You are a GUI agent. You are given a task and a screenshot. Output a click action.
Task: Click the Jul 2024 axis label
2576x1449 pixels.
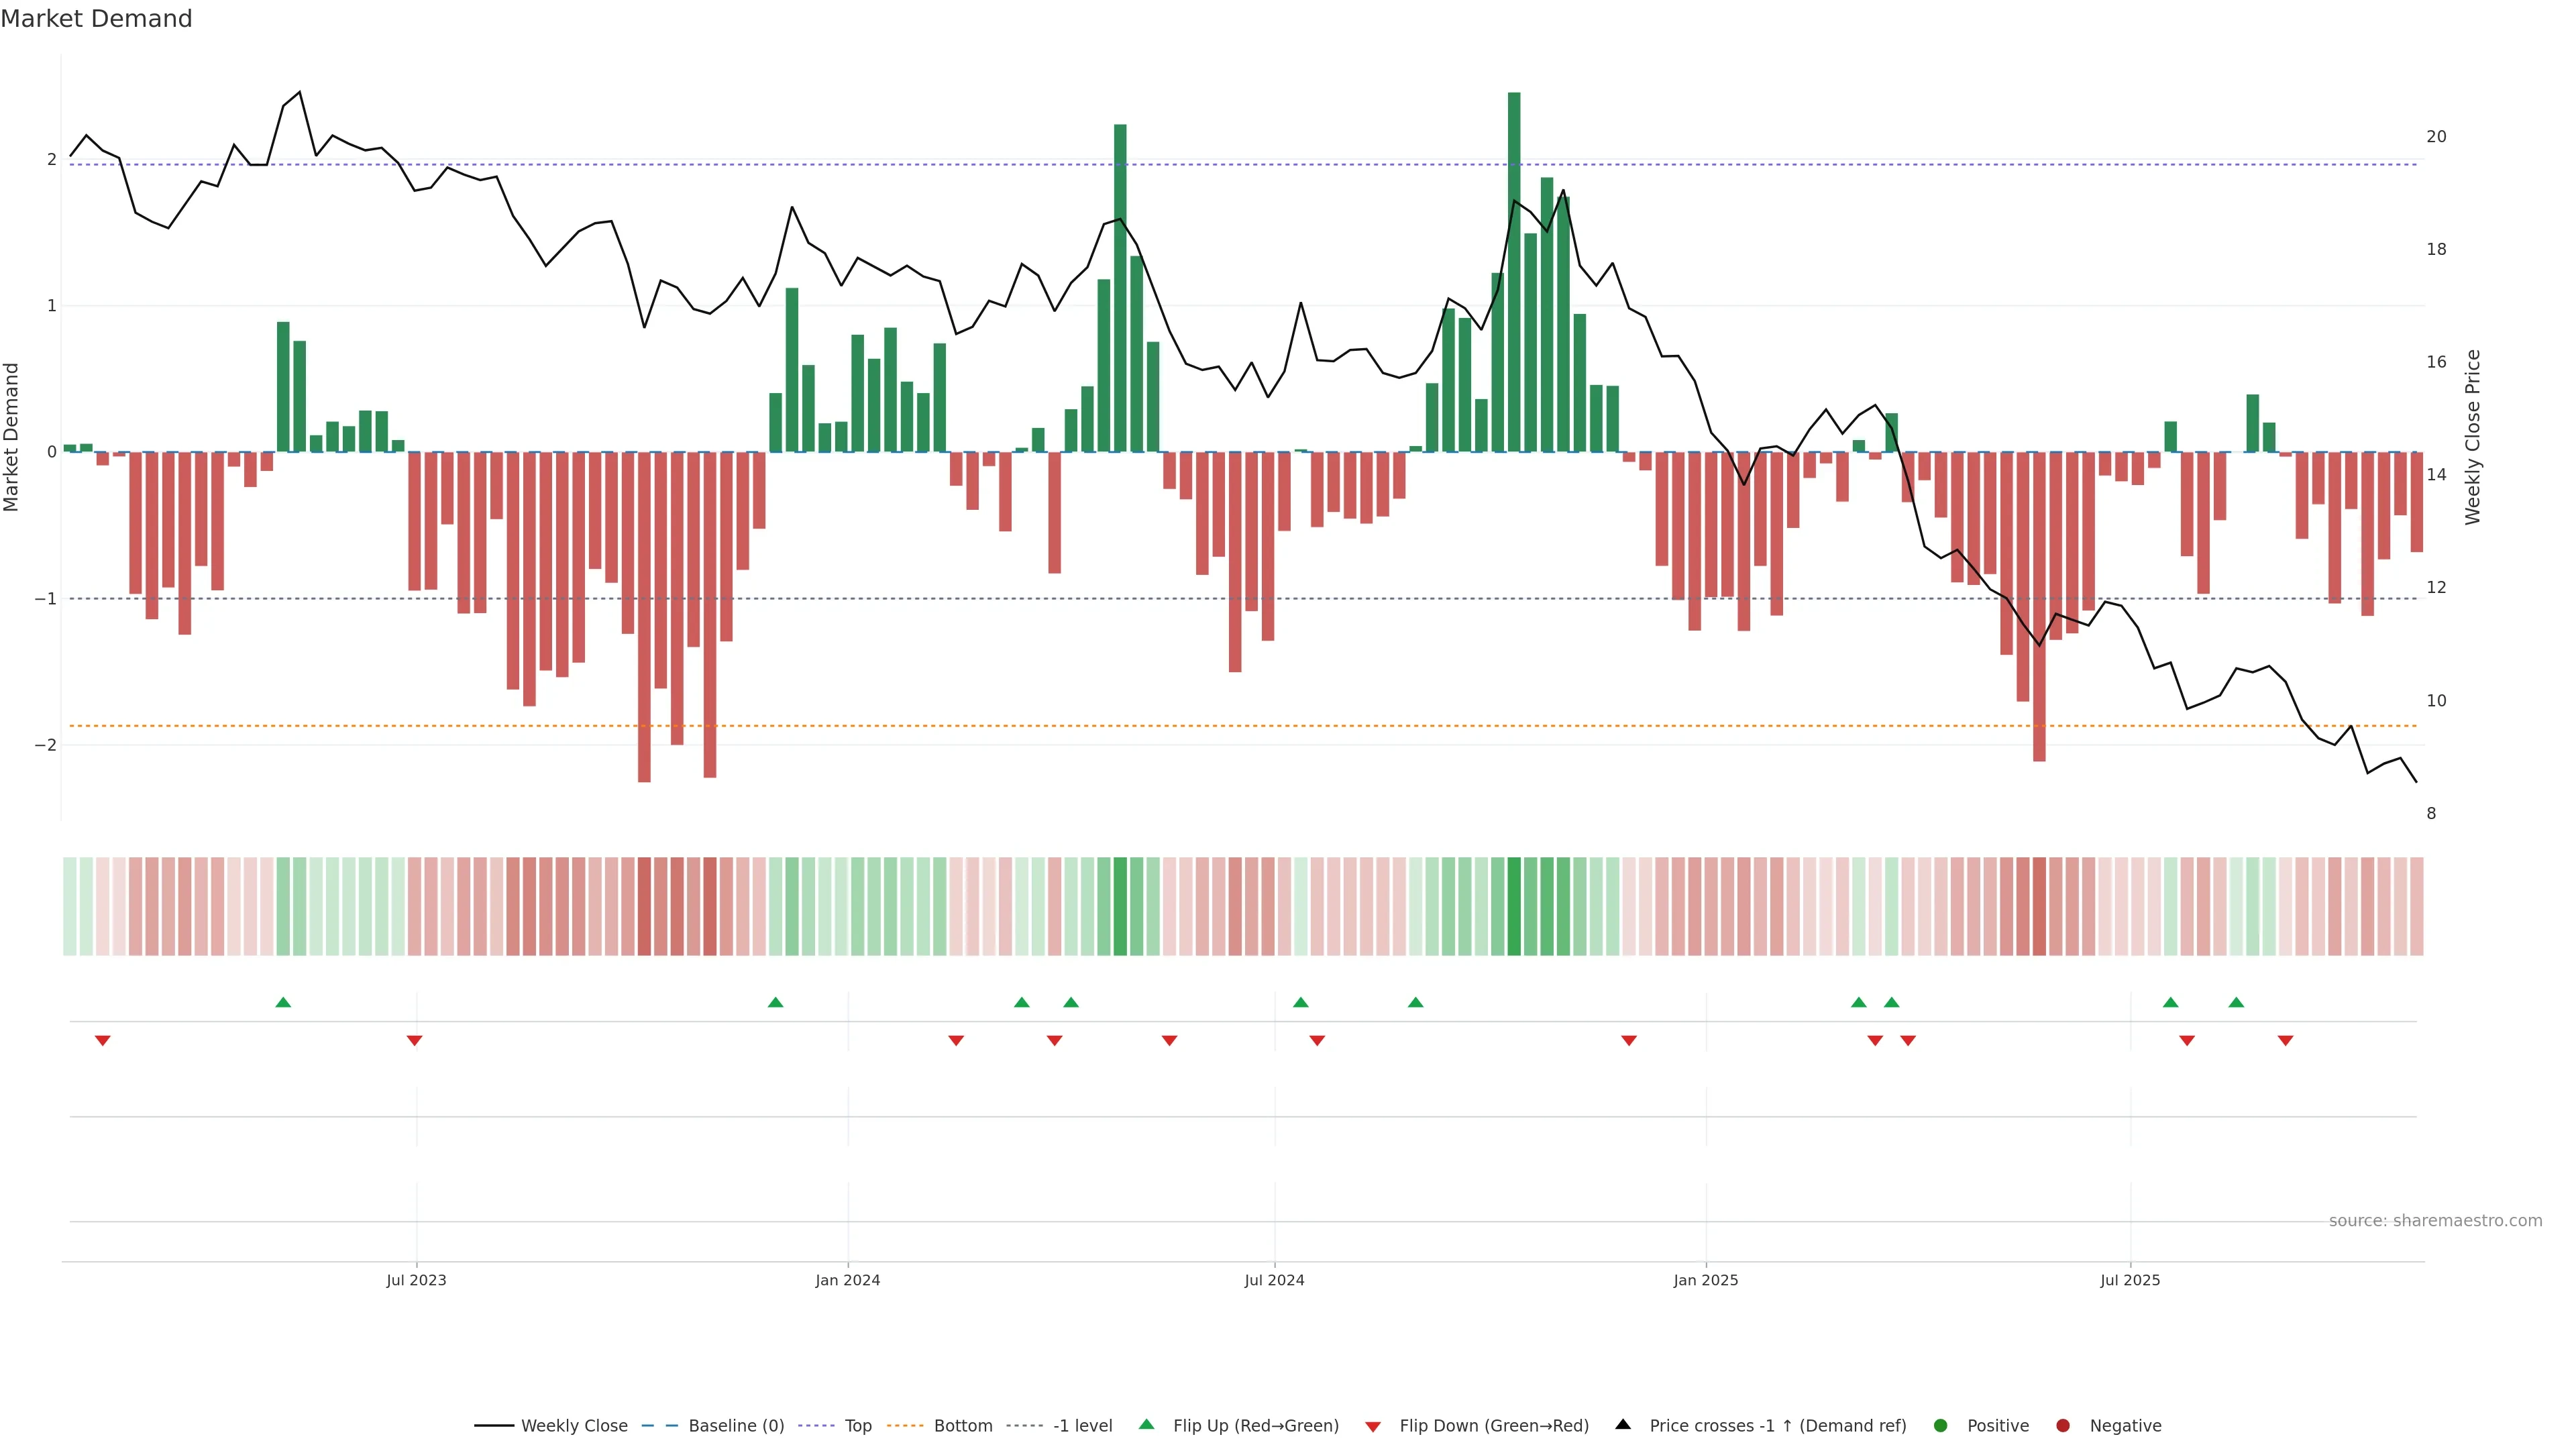point(1274,1280)
